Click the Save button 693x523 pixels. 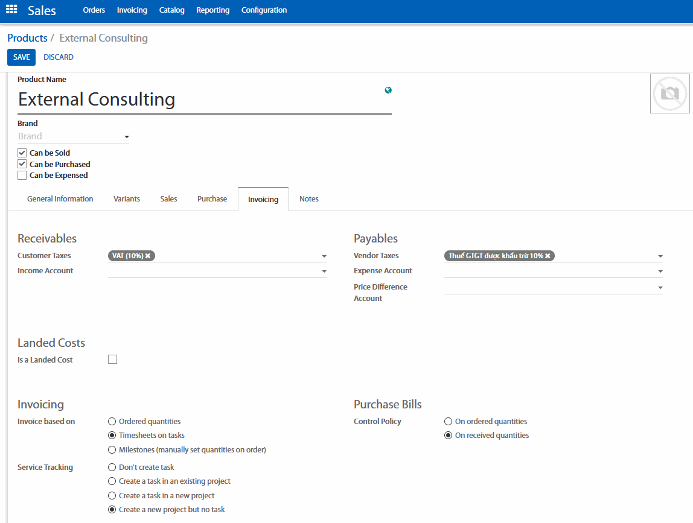pyautogui.click(x=21, y=57)
